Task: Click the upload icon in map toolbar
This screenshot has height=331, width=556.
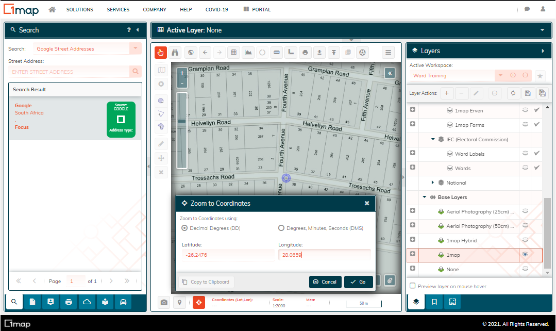Action: coord(334,53)
